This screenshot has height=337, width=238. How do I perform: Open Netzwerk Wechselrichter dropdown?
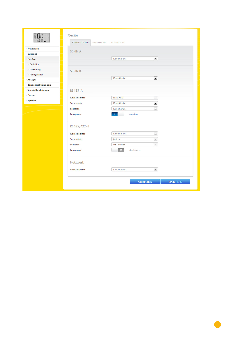(x=134, y=170)
